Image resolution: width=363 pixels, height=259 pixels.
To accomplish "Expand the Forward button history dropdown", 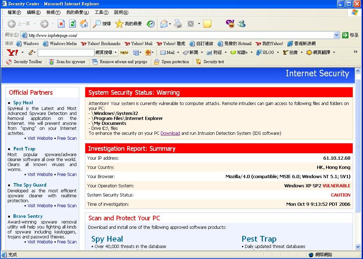I will [53, 23].
